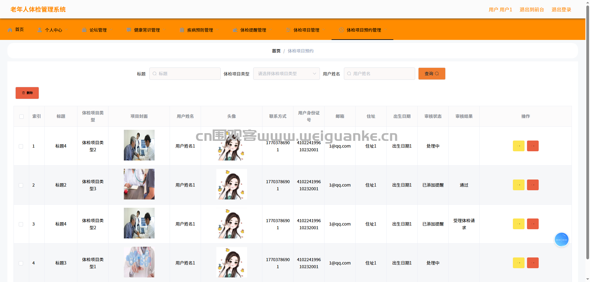Click the red 删除 button above the table
The height and width of the screenshot is (282, 590).
coord(27,93)
